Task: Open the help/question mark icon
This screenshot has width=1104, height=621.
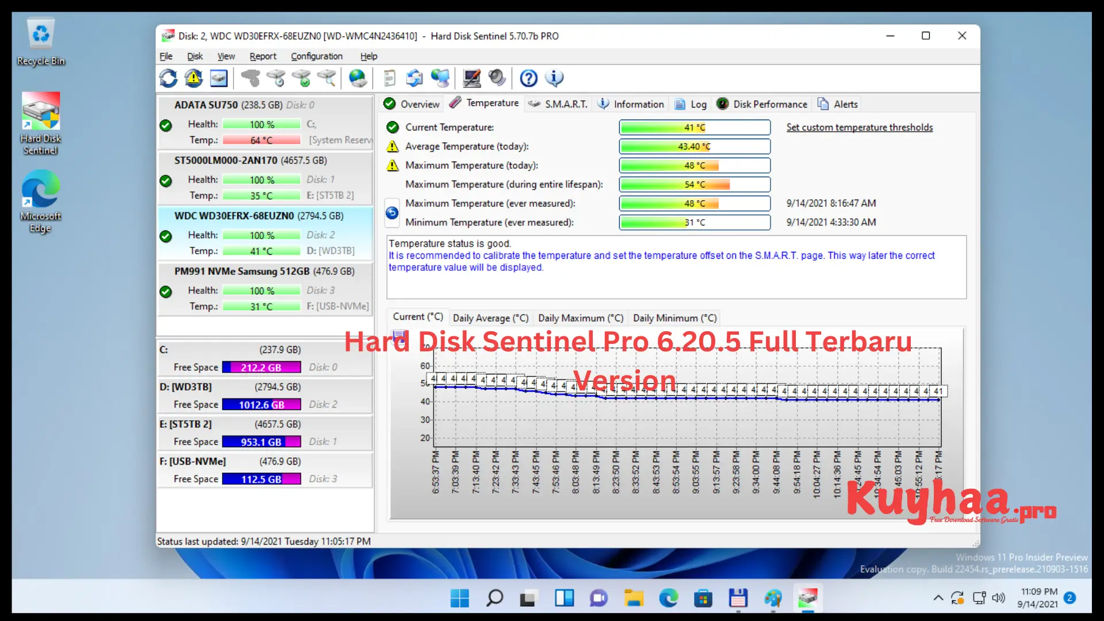Action: tap(528, 78)
